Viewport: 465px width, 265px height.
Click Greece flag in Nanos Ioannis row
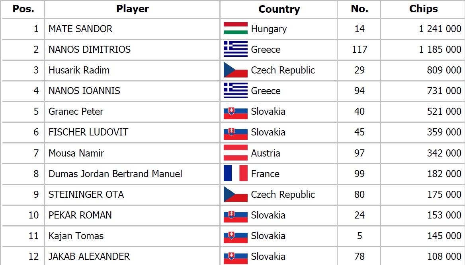(235, 91)
